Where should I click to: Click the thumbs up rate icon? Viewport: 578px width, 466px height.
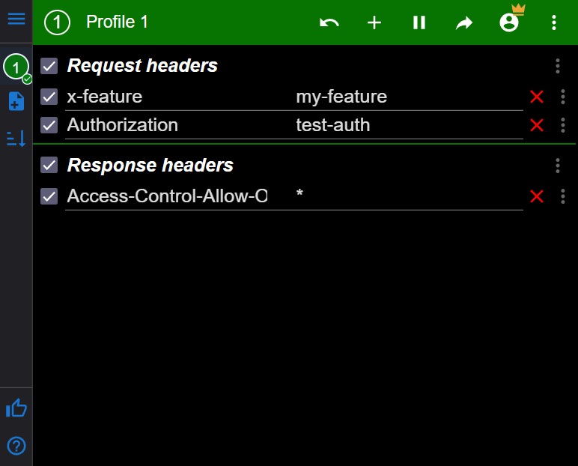click(16, 408)
